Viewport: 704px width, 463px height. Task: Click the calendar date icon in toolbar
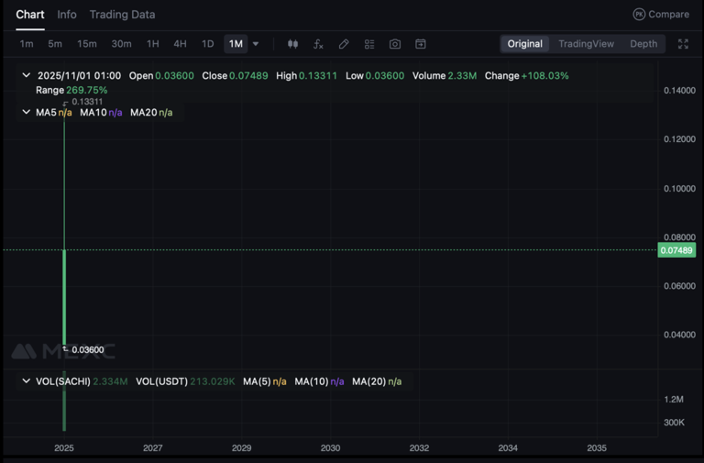[421, 44]
